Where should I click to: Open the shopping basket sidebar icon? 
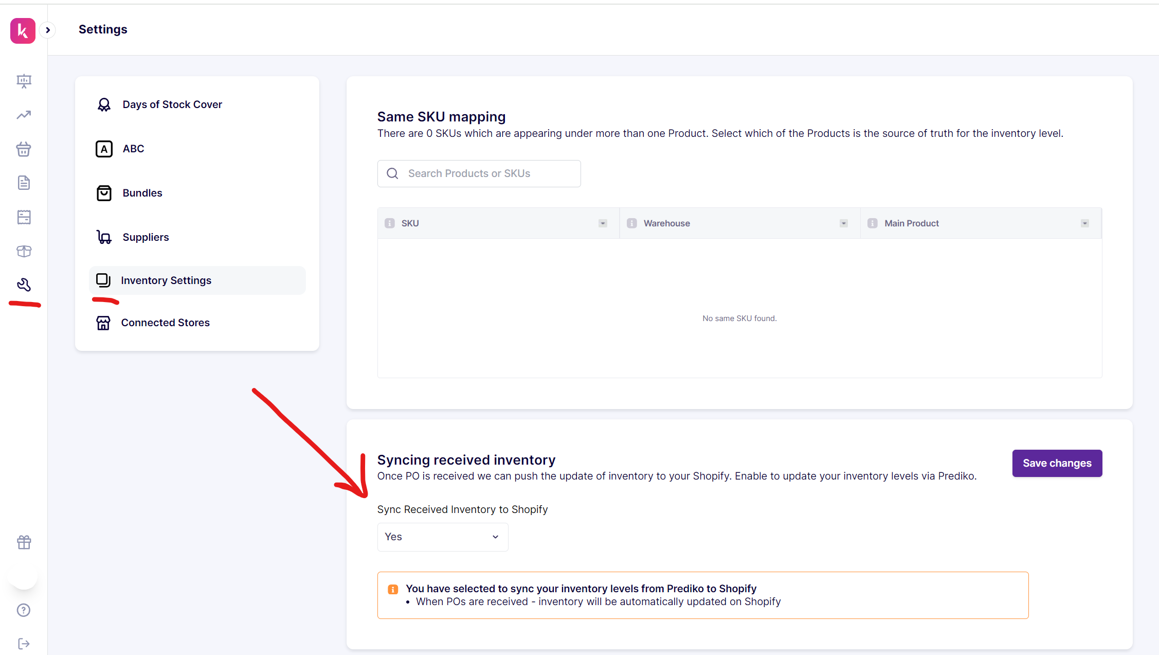click(x=24, y=149)
